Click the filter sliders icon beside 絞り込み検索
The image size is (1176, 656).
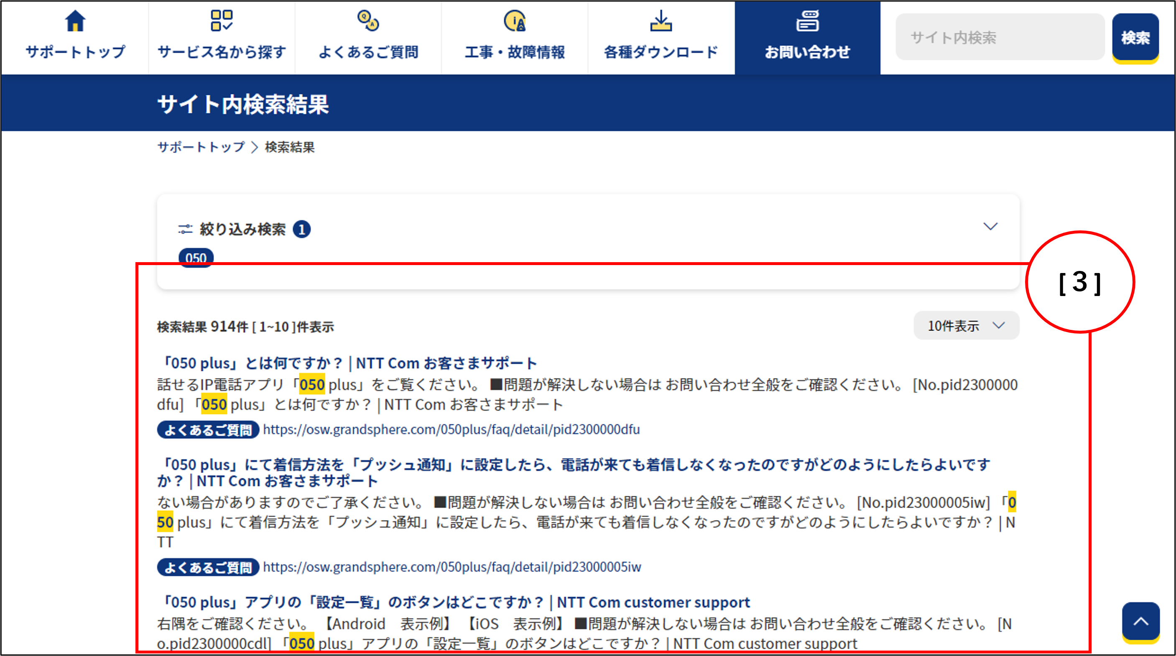185,229
